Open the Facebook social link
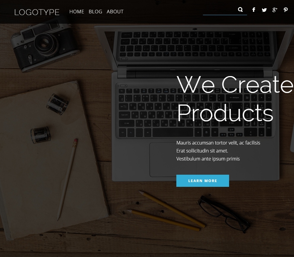The height and width of the screenshot is (257, 294). click(x=254, y=10)
